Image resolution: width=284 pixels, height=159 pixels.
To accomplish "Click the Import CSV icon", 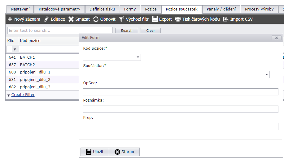I will pyautogui.click(x=226, y=19).
